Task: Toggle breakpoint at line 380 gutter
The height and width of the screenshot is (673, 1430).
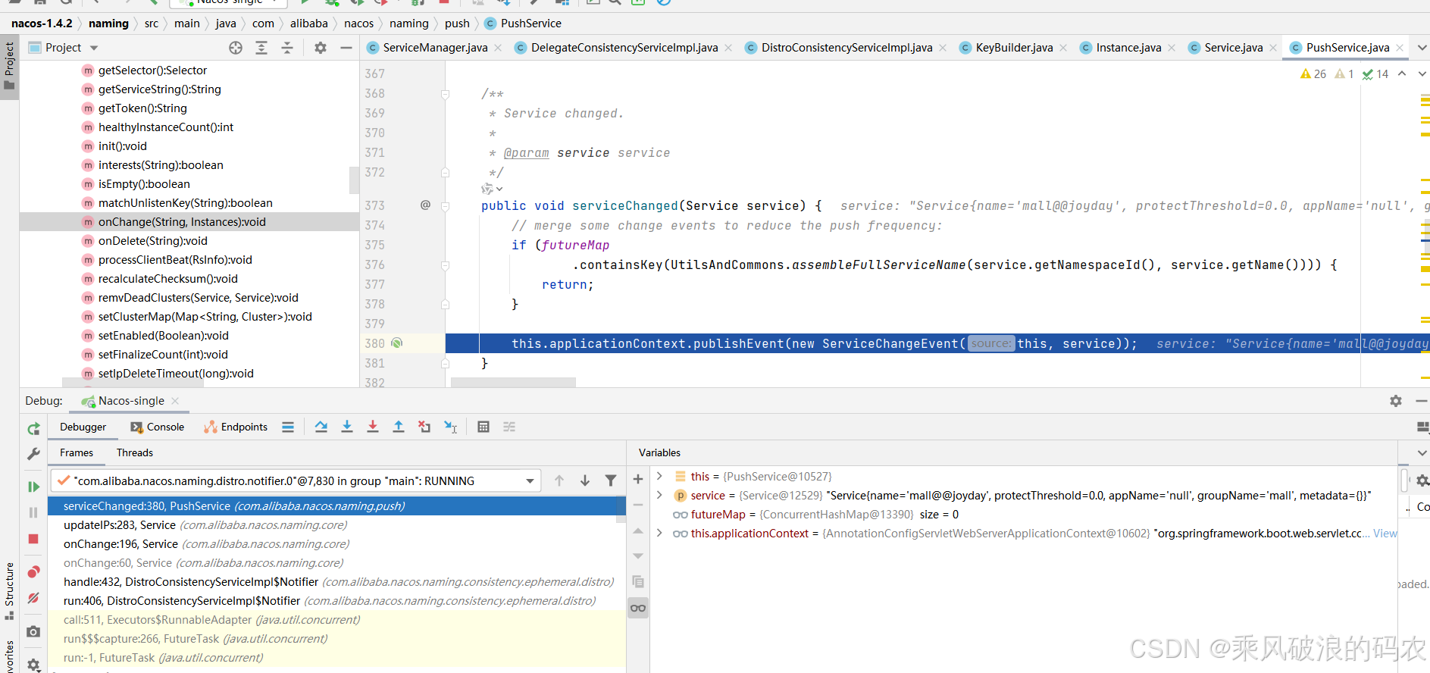Action: click(396, 343)
